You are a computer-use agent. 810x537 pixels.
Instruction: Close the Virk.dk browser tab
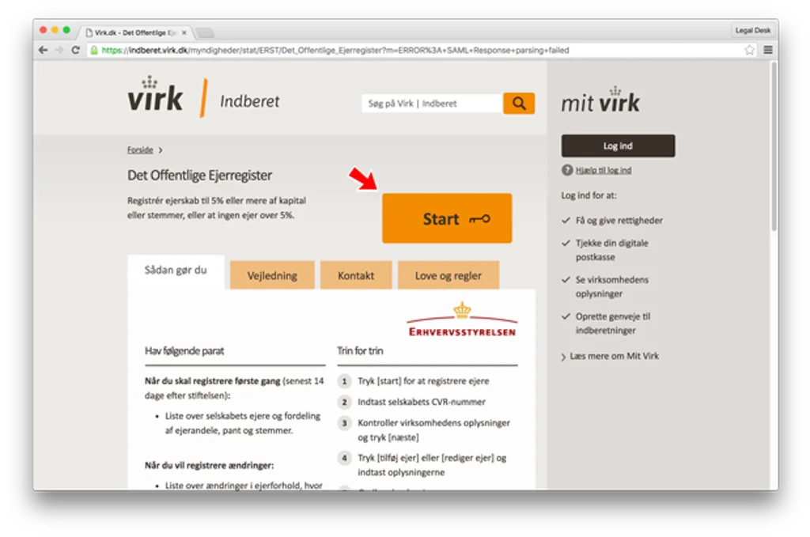(184, 32)
